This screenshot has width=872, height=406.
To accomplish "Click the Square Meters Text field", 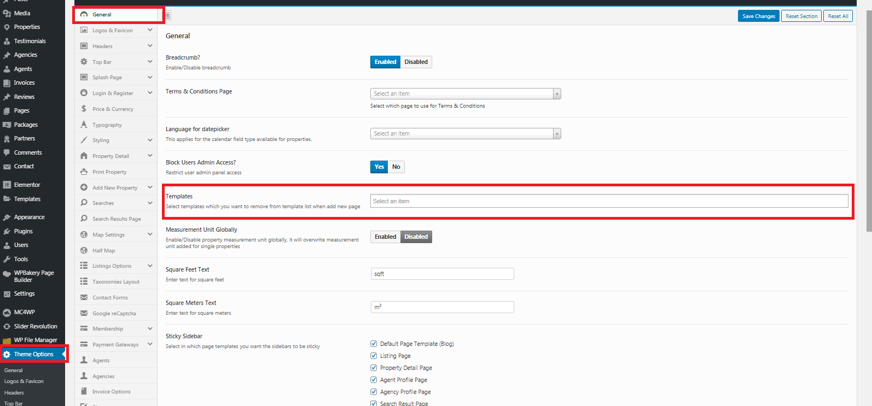I will tap(442, 307).
